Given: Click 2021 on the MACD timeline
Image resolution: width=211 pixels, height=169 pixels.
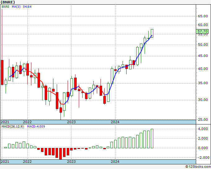Looking at the screenshot, I should (5, 162).
